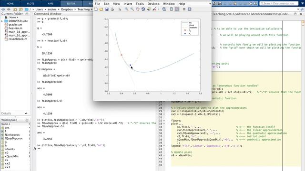
Task: Open the address bar history dropdown arrow
Action: (298, 9)
